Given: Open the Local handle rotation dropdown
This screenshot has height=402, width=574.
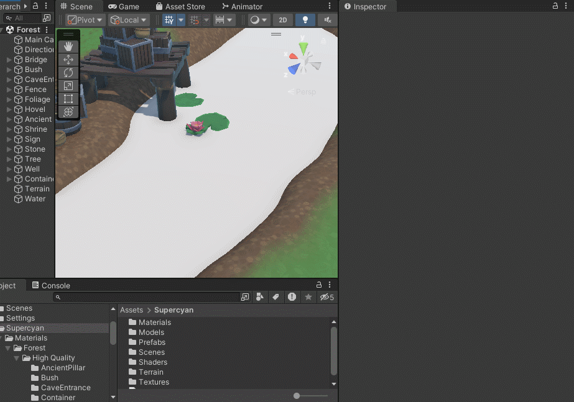Looking at the screenshot, I should coord(128,19).
